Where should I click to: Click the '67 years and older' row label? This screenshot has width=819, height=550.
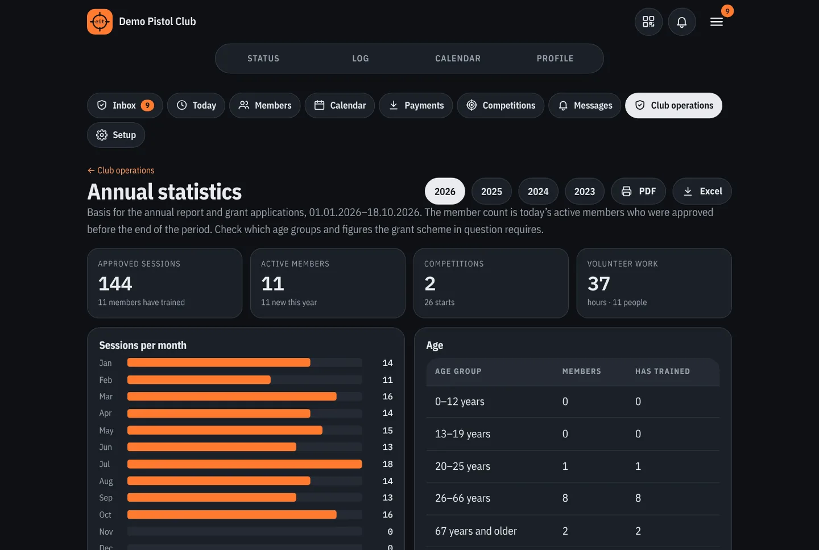(476, 531)
